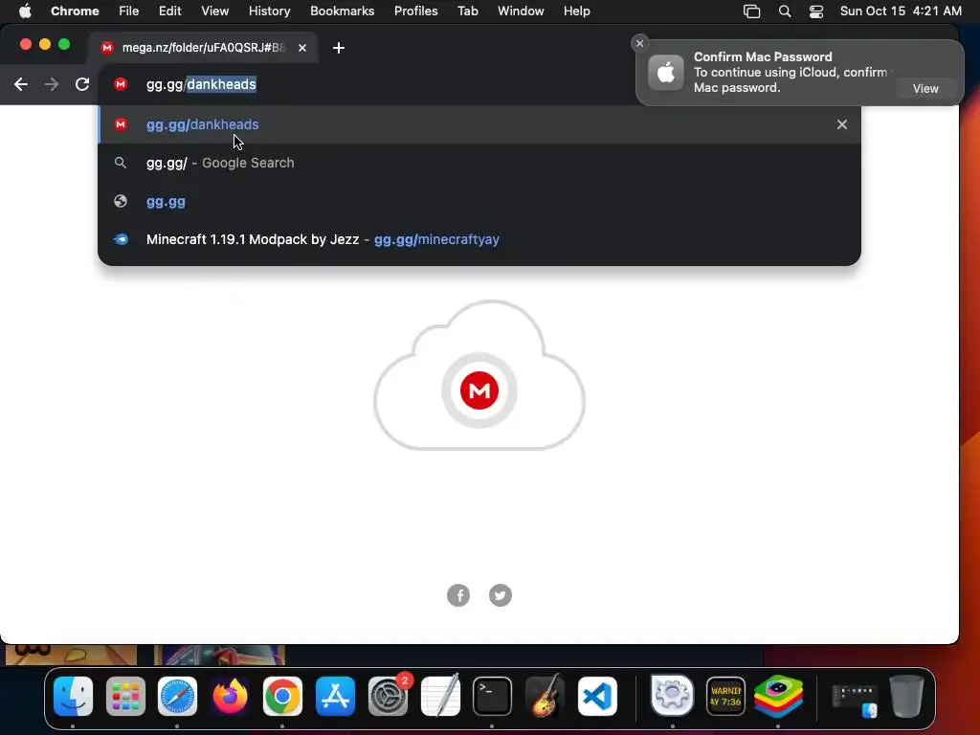Open Terminal from the Dock

[x=493, y=697]
